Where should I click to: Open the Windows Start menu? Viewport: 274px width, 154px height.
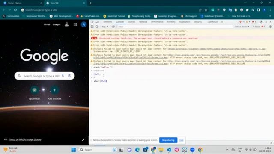click(x=74, y=150)
